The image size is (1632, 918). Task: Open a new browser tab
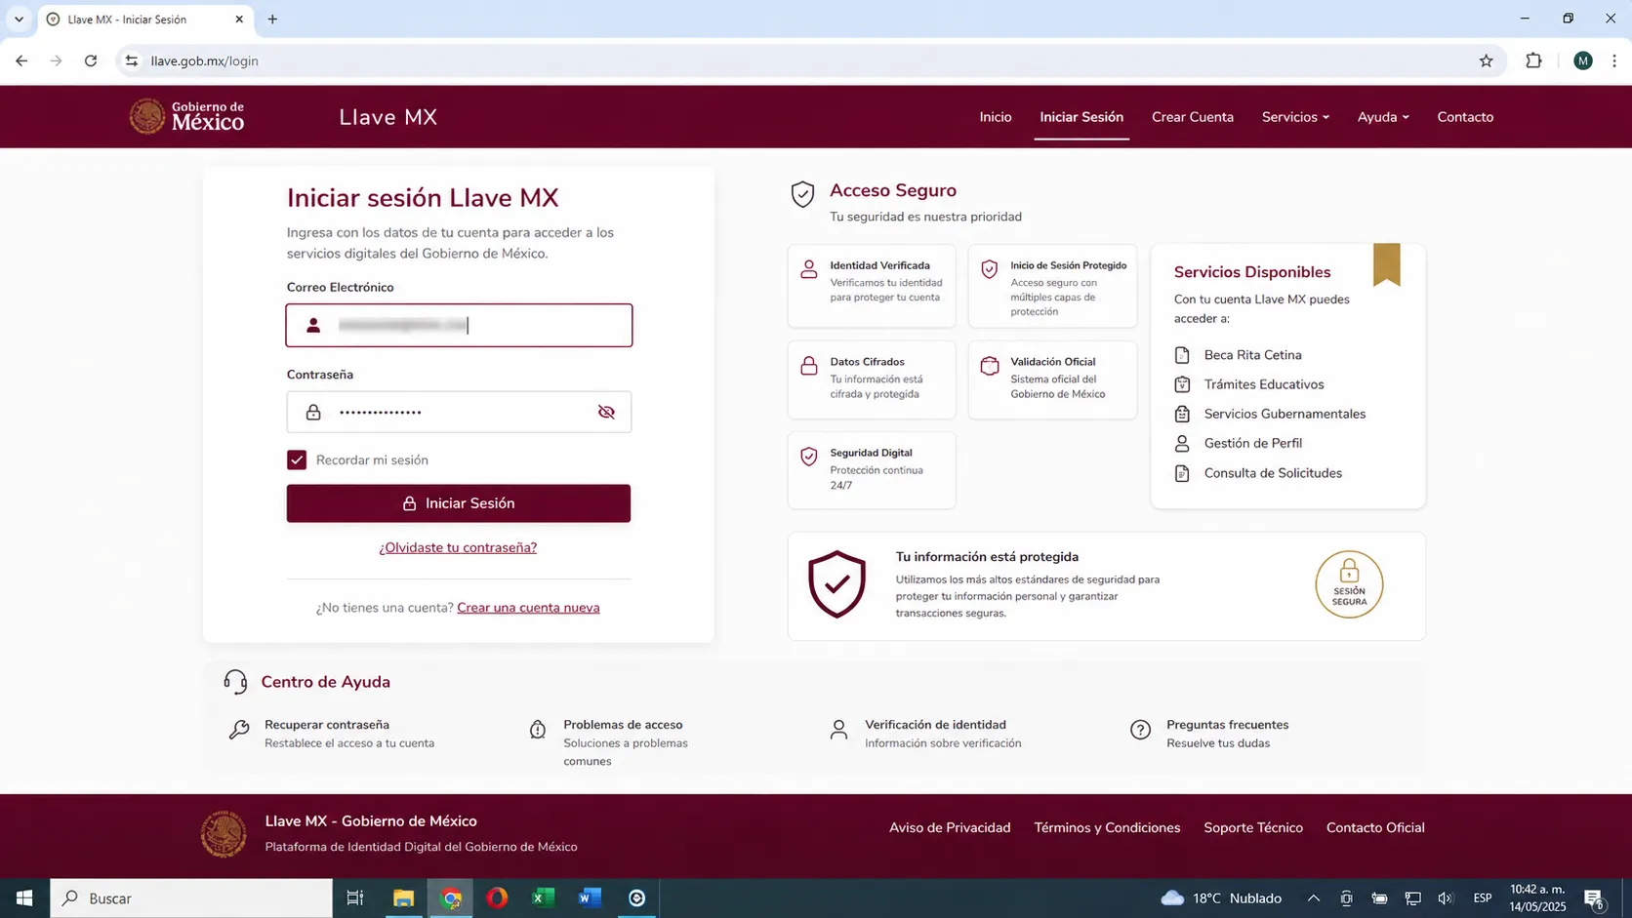272,20
